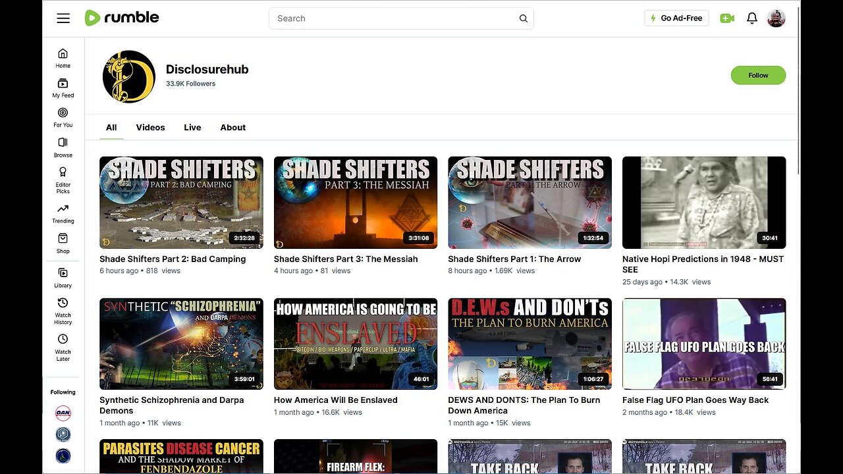
Task: Open the notifications bell
Action: pyautogui.click(x=752, y=18)
